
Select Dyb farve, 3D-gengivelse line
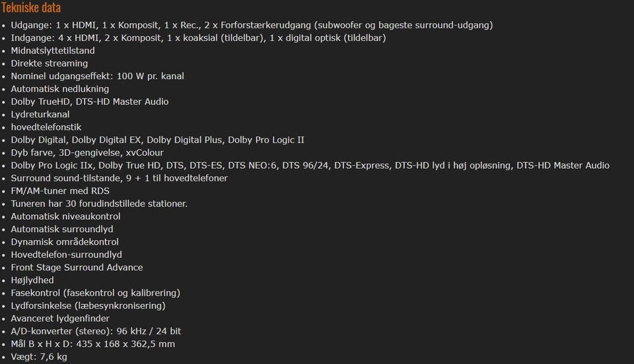point(87,152)
